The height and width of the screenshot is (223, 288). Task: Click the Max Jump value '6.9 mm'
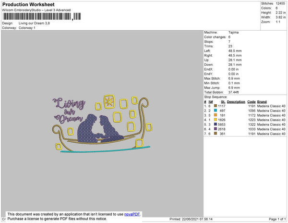click(x=234, y=87)
